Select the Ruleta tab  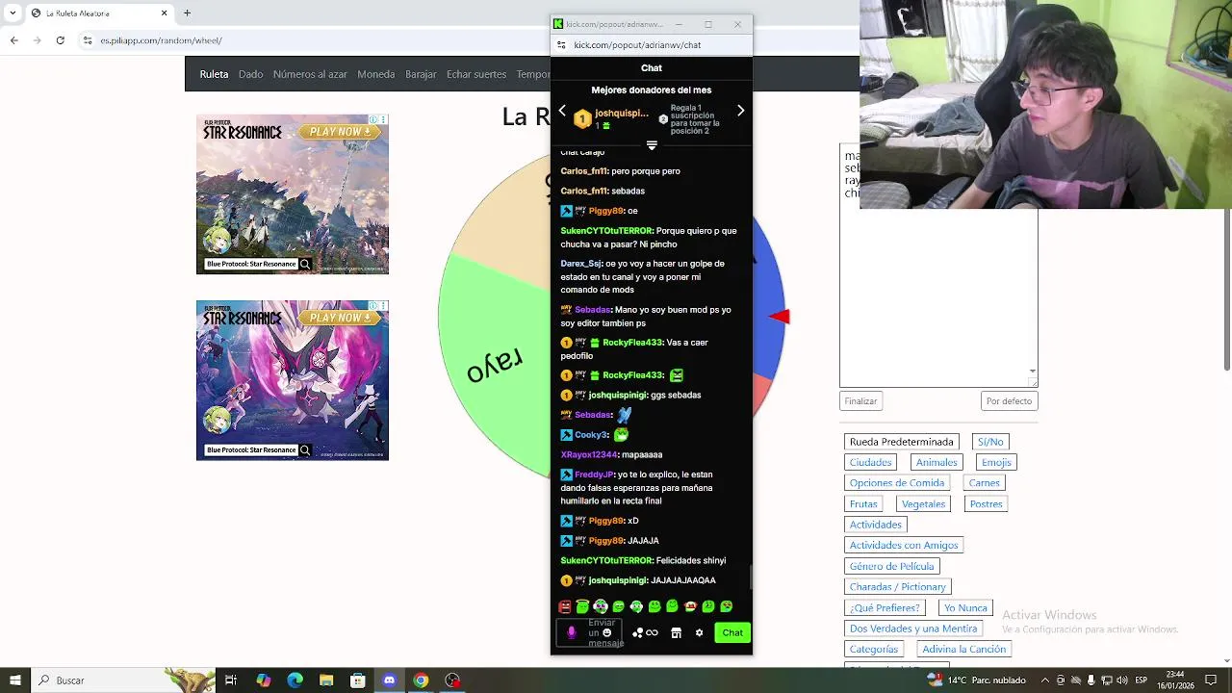pyautogui.click(x=214, y=74)
